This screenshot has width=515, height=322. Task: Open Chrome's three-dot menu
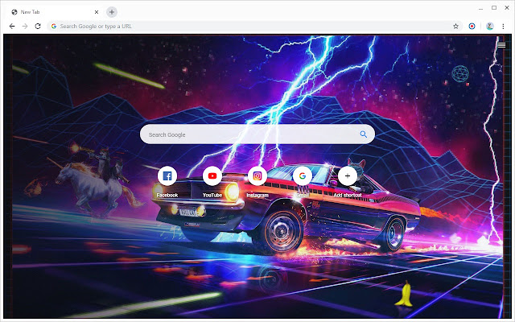(x=503, y=27)
